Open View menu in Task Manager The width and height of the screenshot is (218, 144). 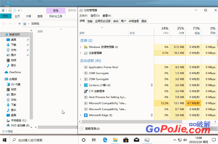107,16
